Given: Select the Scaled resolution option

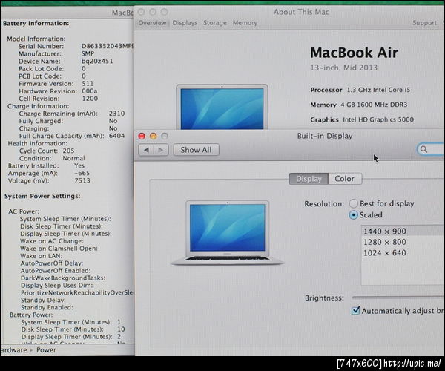Looking at the screenshot, I should (353, 215).
